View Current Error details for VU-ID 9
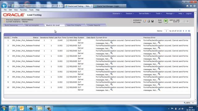 [111, 84]
